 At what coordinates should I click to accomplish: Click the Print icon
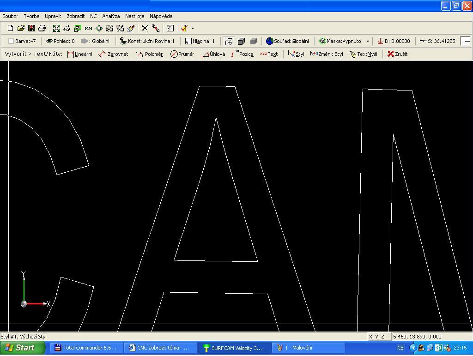point(42,28)
